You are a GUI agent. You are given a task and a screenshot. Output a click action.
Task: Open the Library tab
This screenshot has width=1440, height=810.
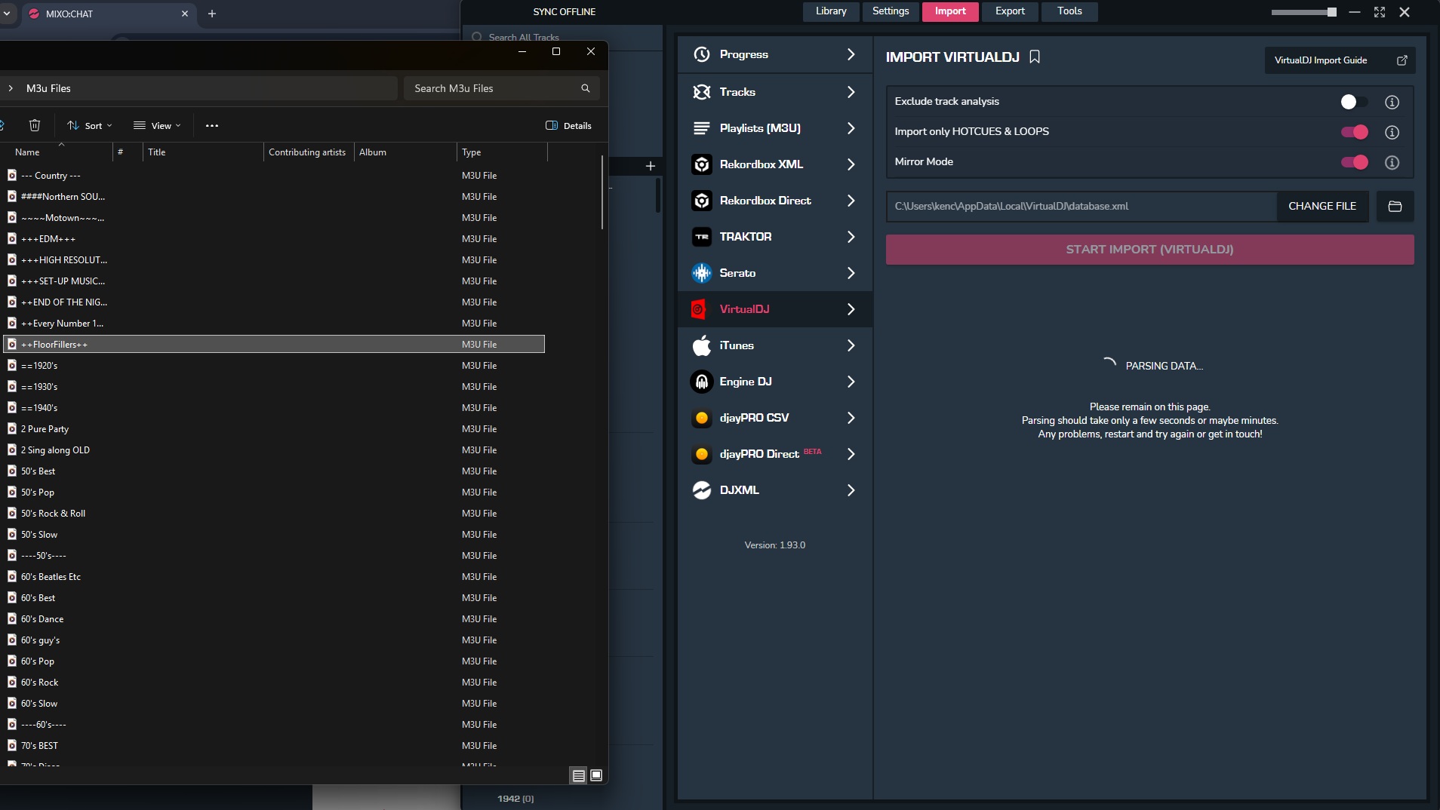point(831,11)
